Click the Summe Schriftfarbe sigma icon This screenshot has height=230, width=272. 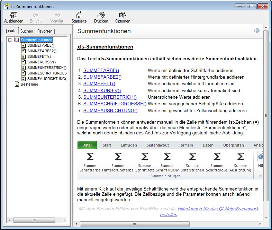[x=90, y=157]
